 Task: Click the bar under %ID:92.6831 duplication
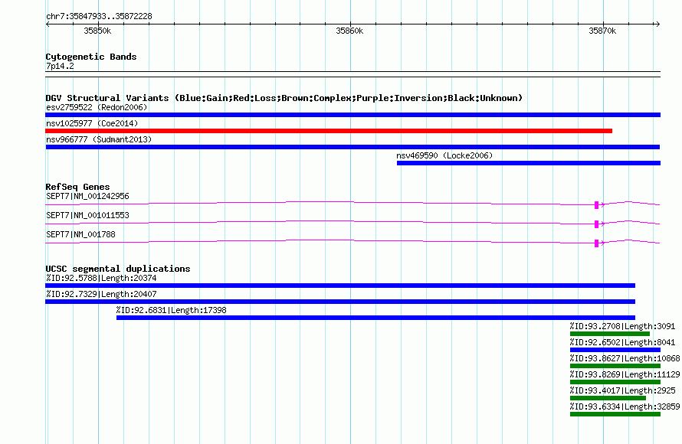[x=375, y=318]
